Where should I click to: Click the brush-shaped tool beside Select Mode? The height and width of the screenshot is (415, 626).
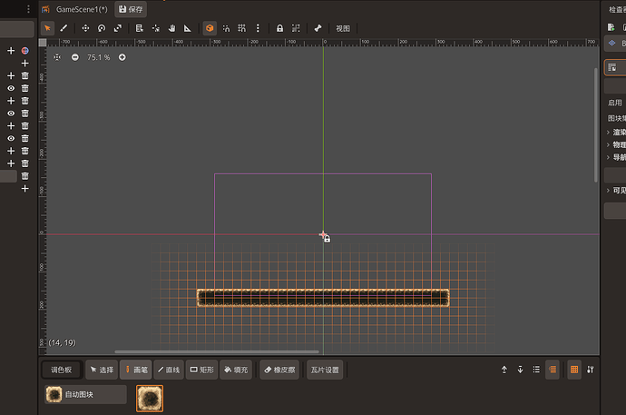[x=64, y=28]
